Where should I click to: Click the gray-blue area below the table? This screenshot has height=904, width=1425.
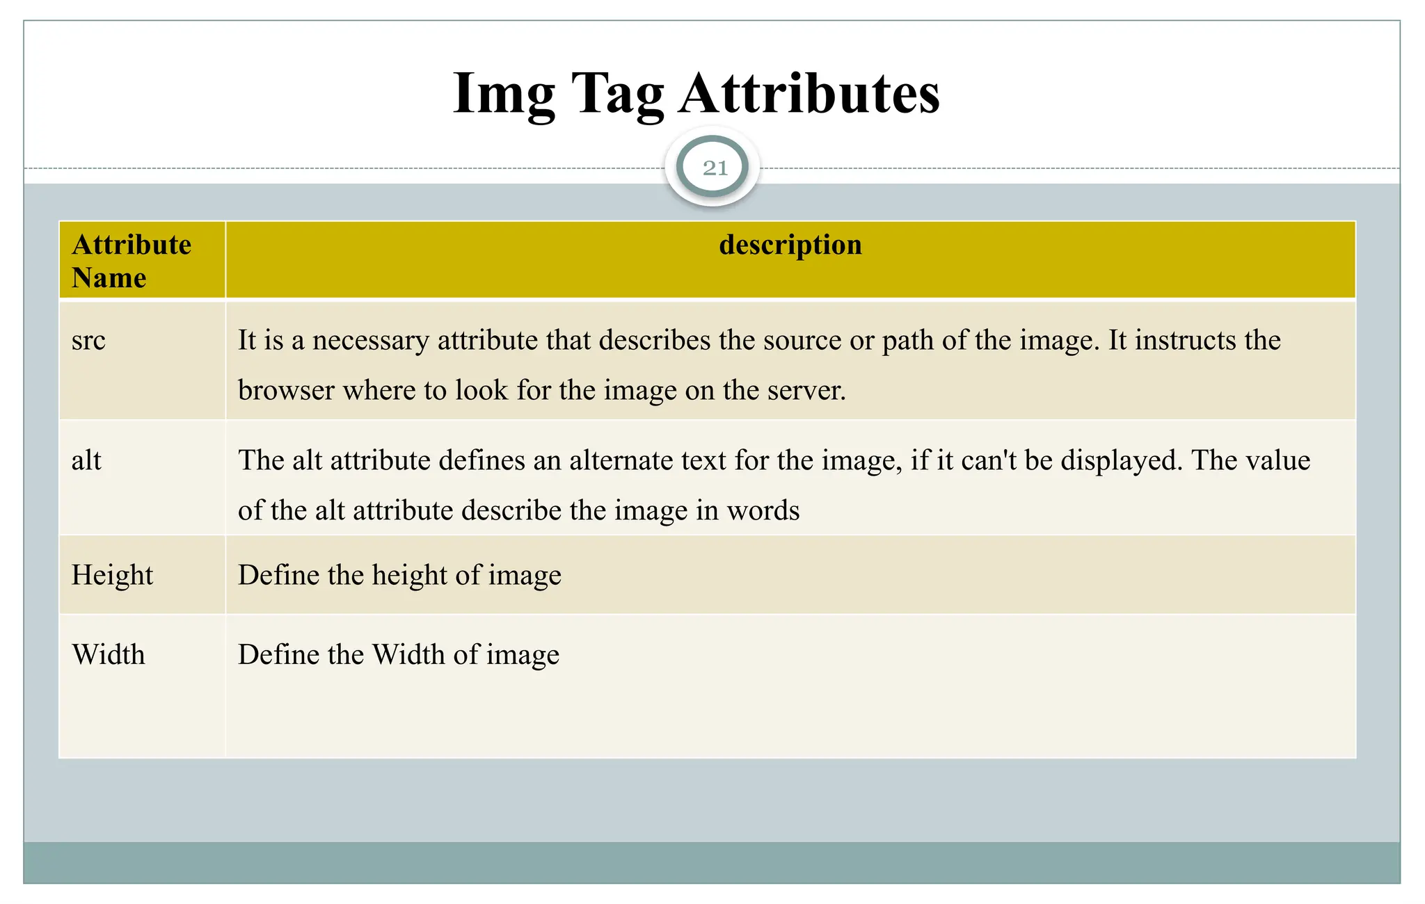tap(712, 800)
